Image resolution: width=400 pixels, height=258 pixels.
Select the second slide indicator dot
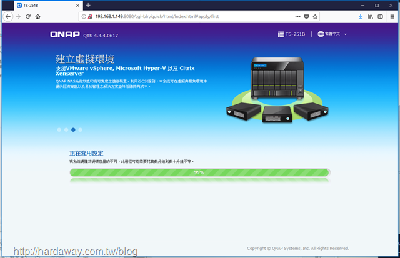point(66,130)
